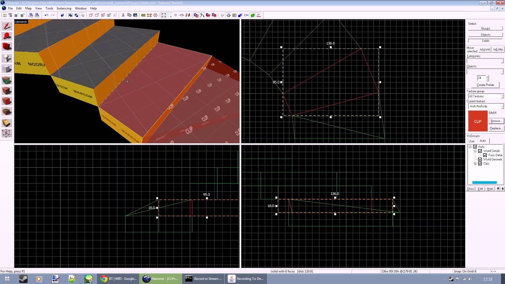Image resolution: width=505 pixels, height=284 pixels.
Task: Select the Block tool
Action: point(7,69)
